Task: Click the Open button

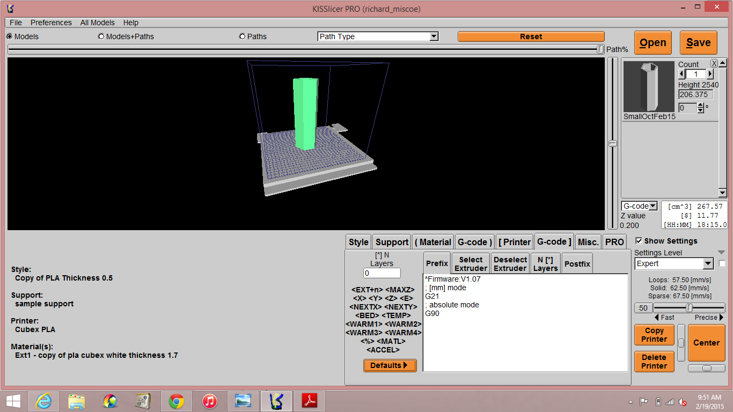Action: tap(653, 42)
